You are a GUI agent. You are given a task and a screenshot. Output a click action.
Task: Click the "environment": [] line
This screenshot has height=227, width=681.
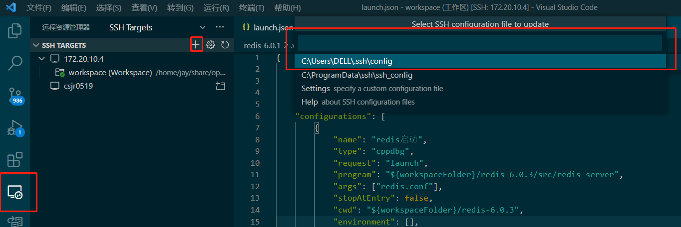(375, 222)
